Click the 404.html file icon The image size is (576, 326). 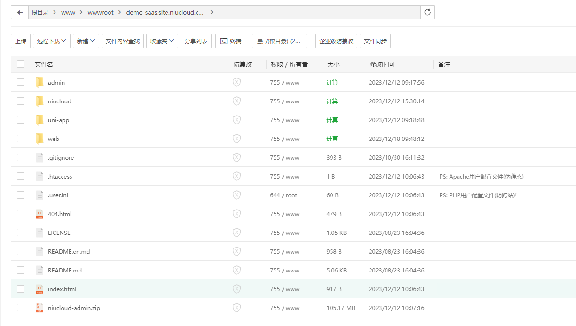39,214
